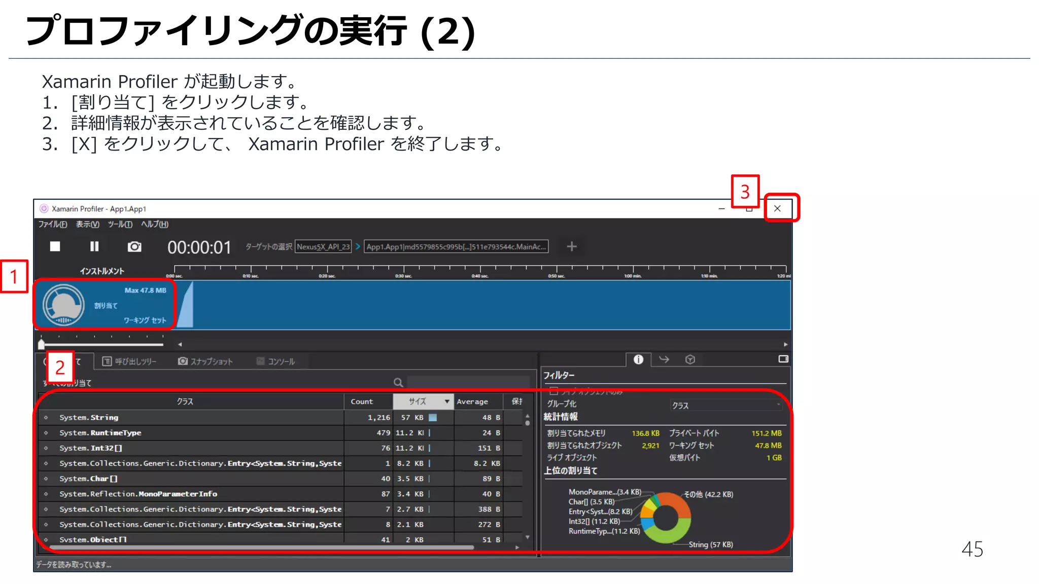
Task: Click the 136.8 KB allocated memory value
Action: pyautogui.click(x=645, y=433)
